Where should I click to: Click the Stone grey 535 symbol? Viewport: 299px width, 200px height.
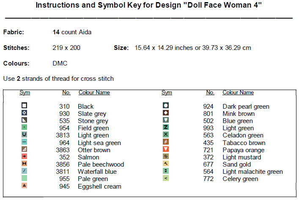pyautogui.click(x=24, y=120)
